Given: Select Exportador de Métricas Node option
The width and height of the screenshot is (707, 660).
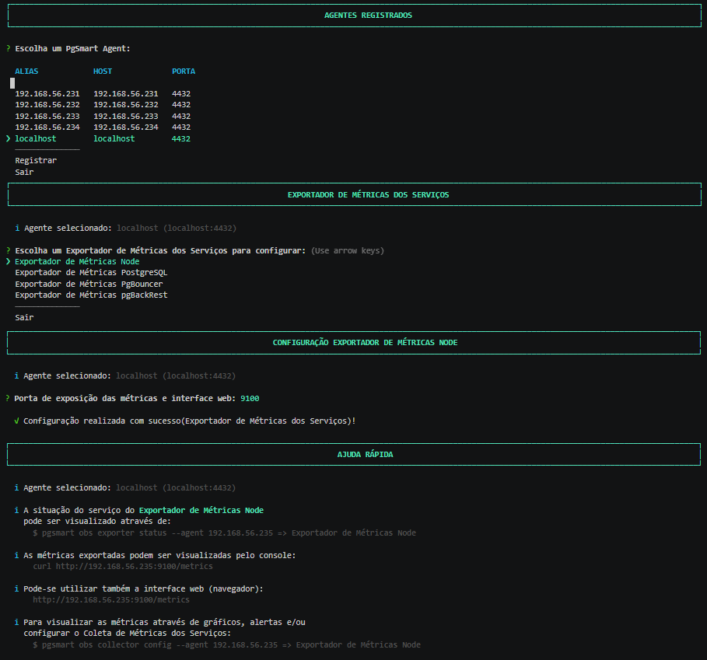Looking at the screenshot, I should [77, 262].
